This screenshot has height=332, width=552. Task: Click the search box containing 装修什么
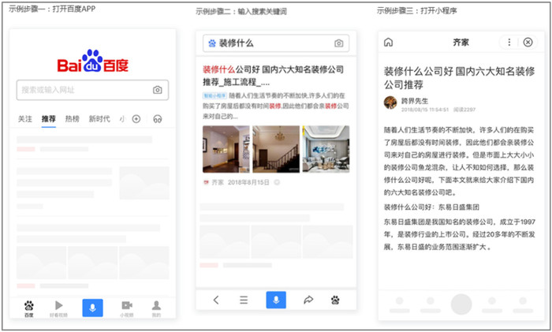(276, 43)
